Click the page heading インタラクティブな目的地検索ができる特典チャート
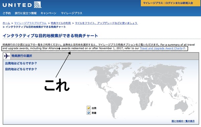Viewport: 201px width, 127px height. click(50, 35)
